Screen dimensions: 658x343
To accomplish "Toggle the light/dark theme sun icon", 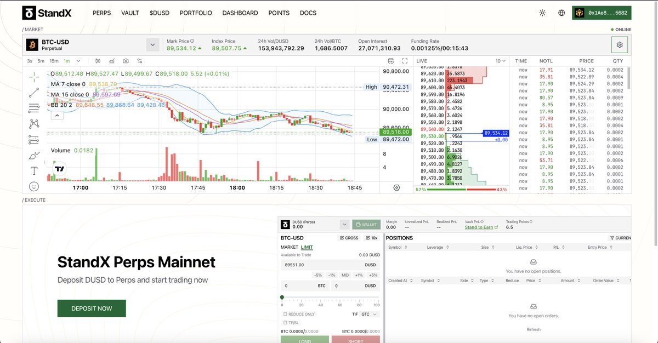I will point(542,13).
